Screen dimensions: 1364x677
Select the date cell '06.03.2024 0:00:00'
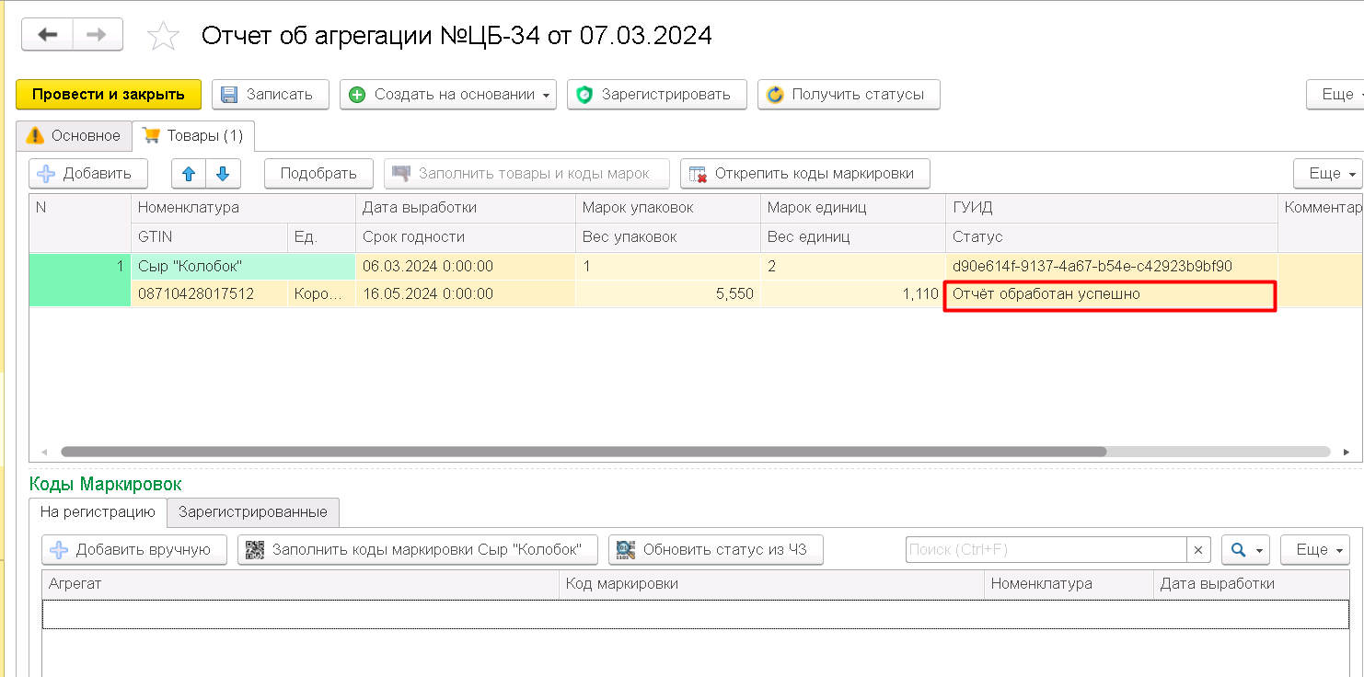pos(465,266)
